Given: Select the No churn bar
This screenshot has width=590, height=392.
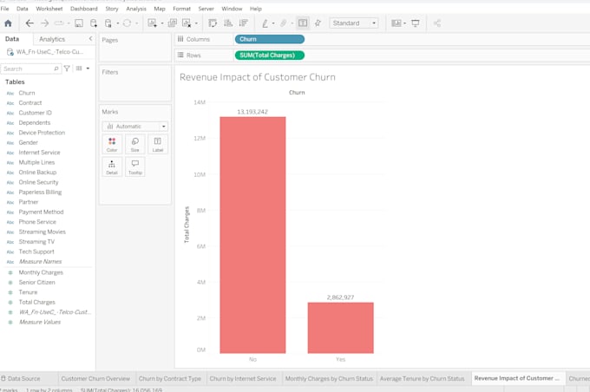Looking at the screenshot, I should coord(252,235).
